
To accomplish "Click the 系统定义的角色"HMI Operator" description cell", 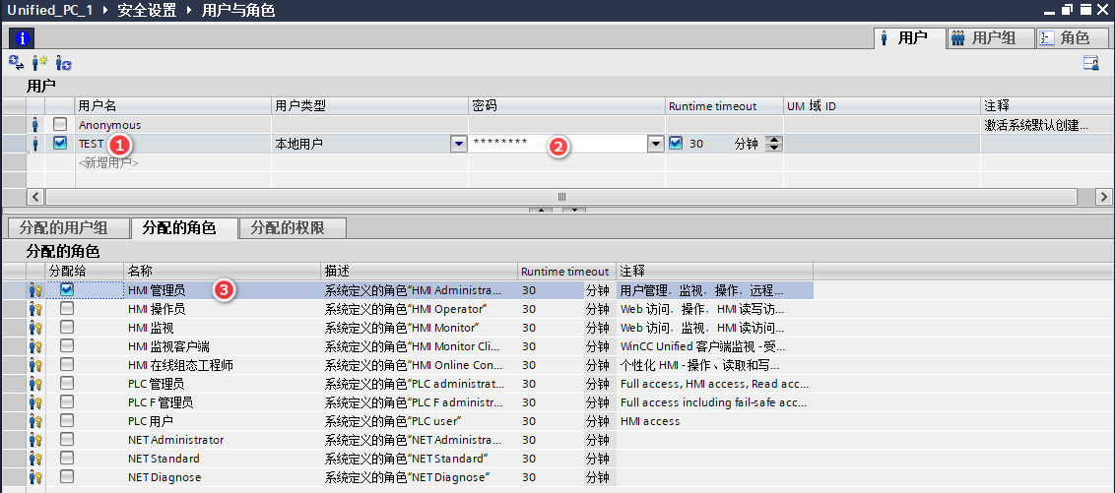I will click(420, 309).
